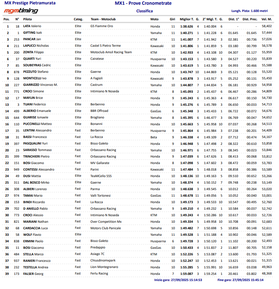
Task: Select second best time '1:59.254'
Action: pyautogui.click(x=210, y=274)
